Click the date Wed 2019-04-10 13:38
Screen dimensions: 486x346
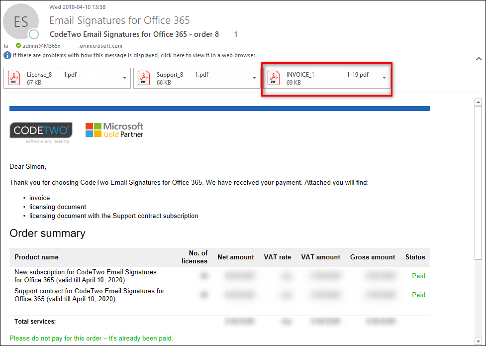tap(78, 7)
